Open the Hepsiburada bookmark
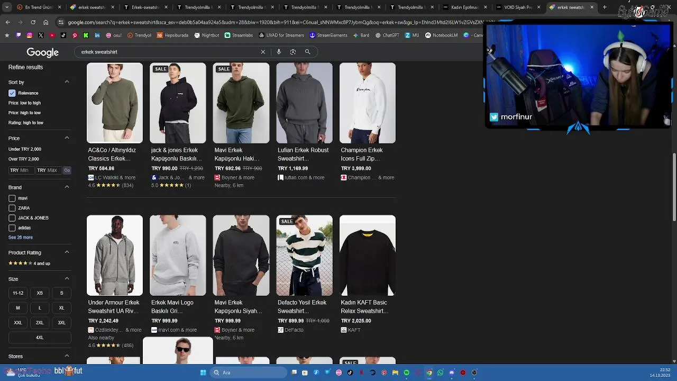The height and width of the screenshot is (381, 677). (x=172, y=35)
